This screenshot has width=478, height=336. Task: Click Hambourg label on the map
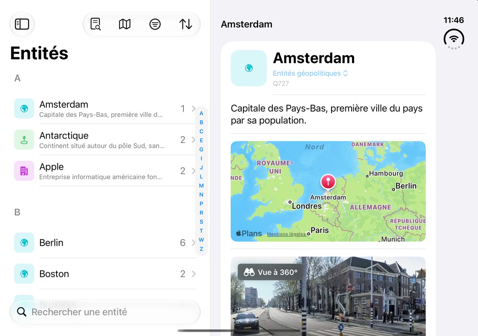click(386, 173)
